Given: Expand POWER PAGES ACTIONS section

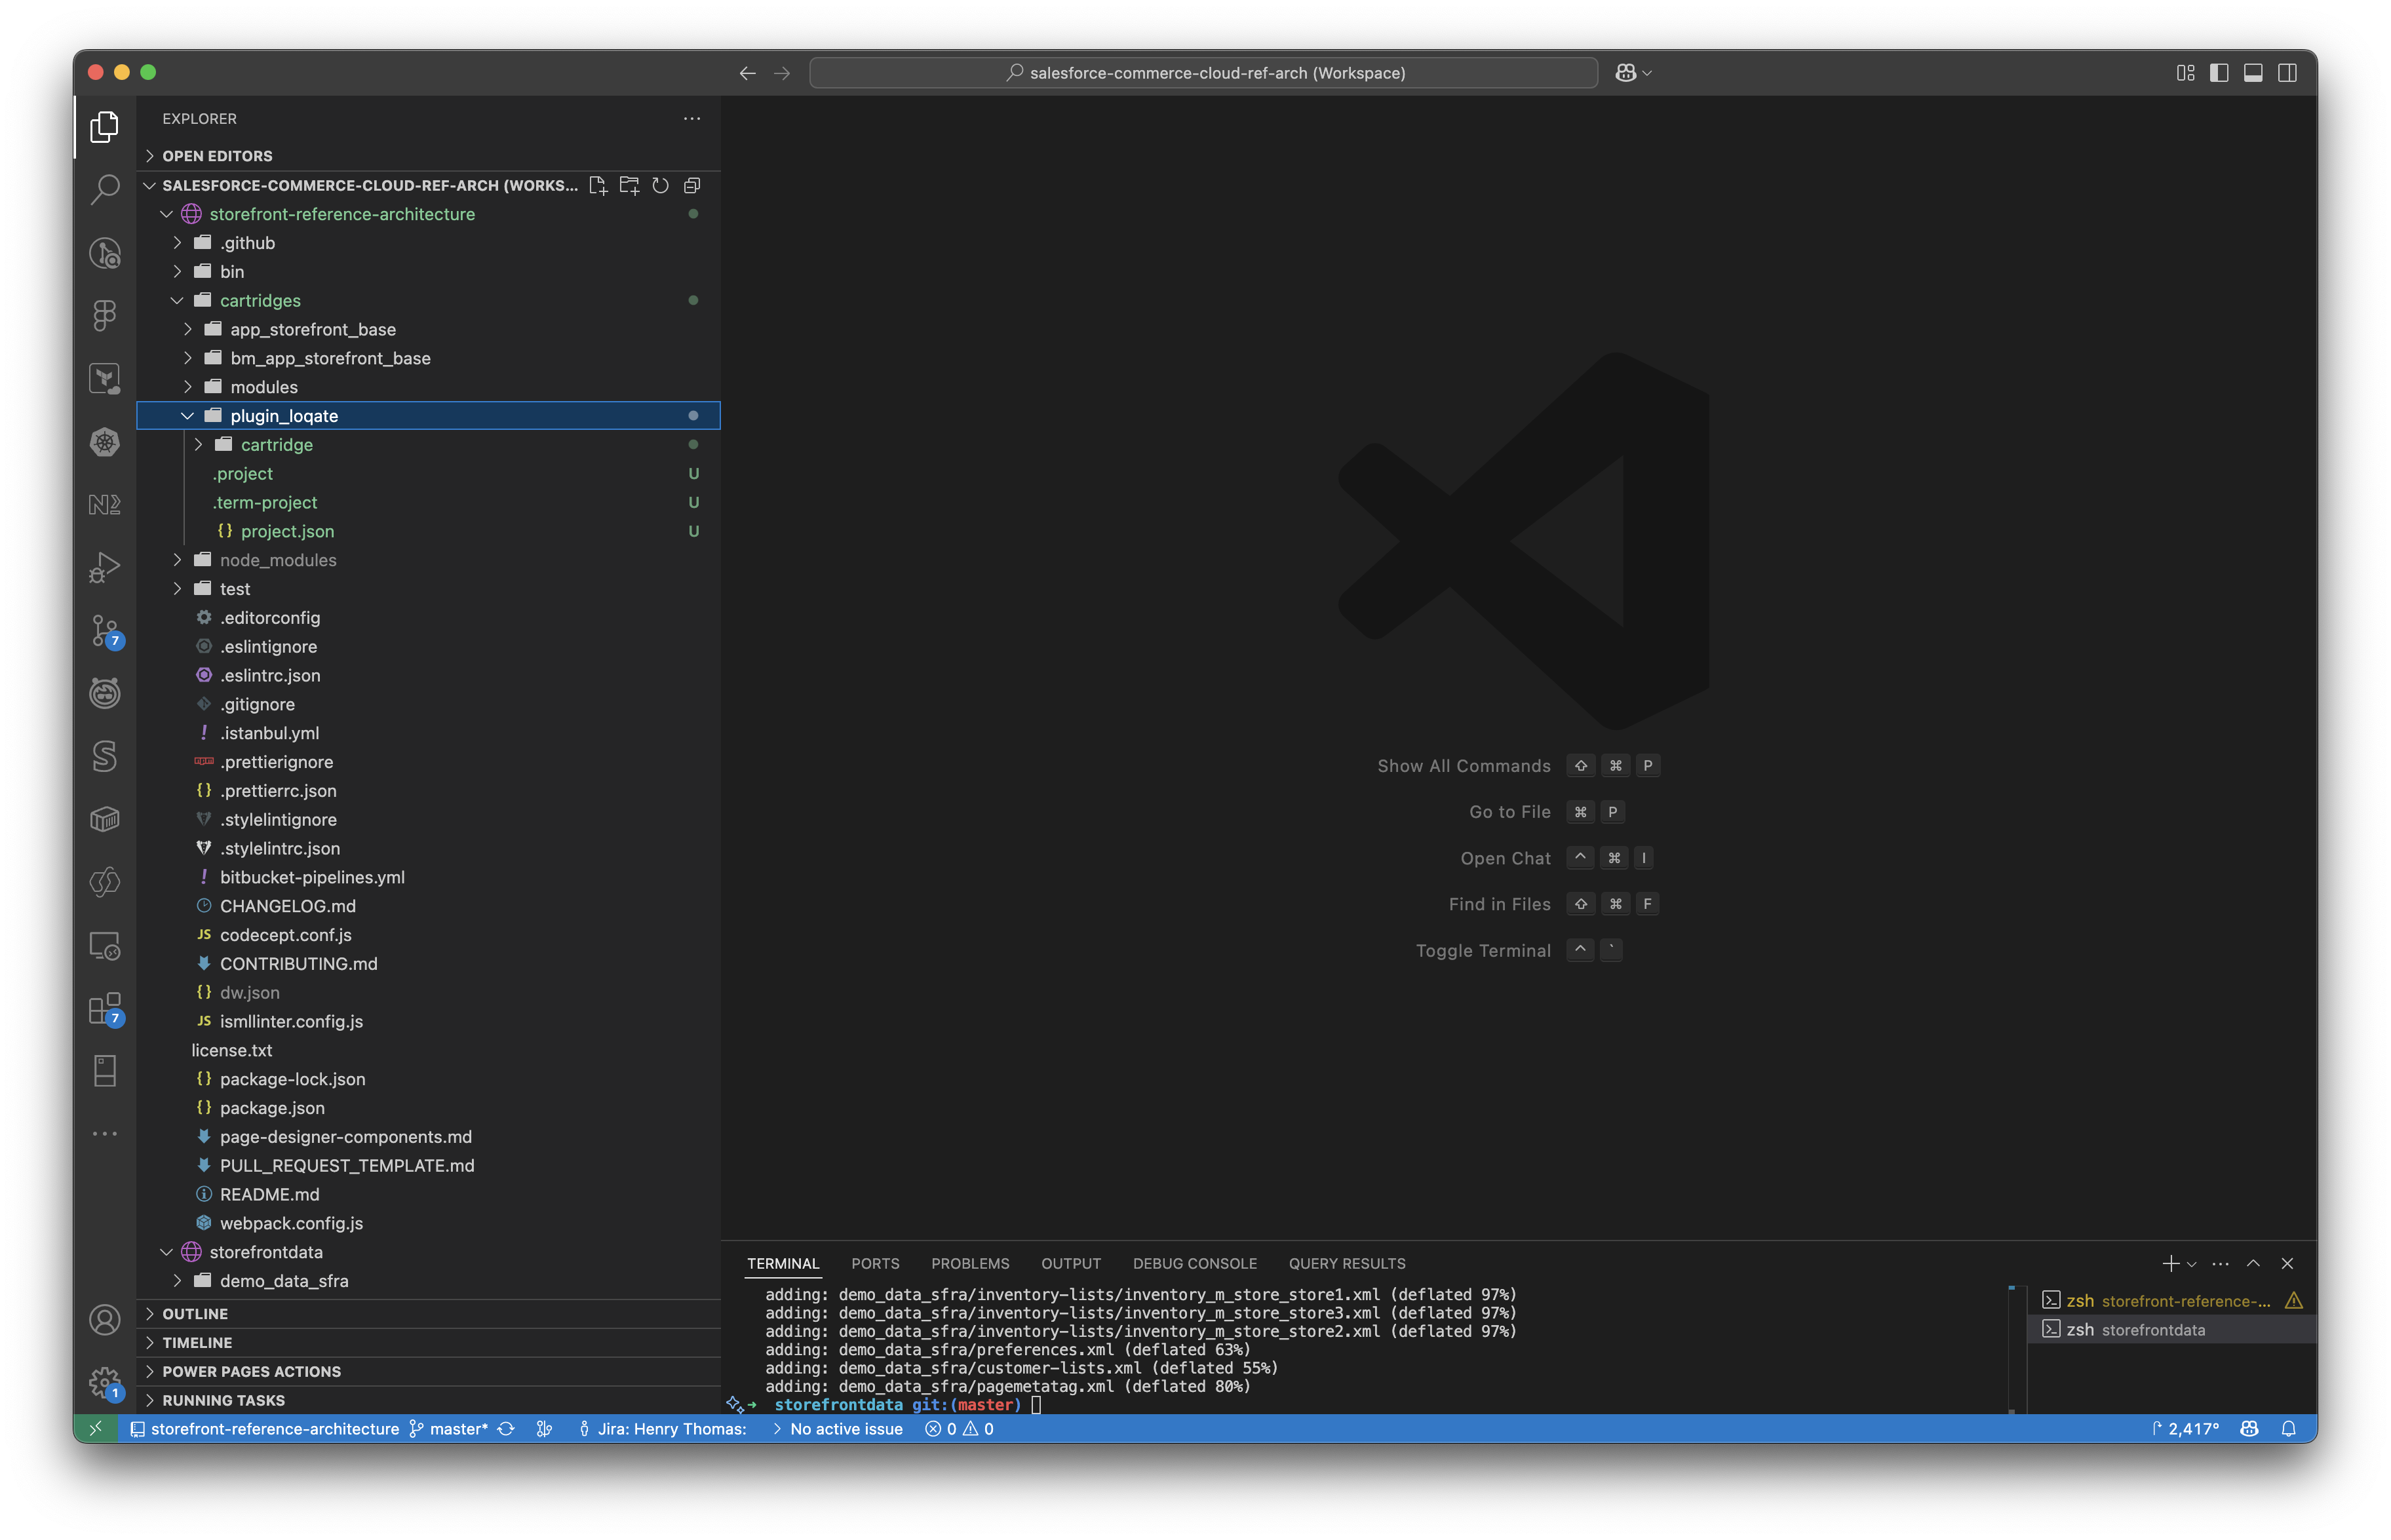Looking at the screenshot, I should click(x=428, y=1372).
